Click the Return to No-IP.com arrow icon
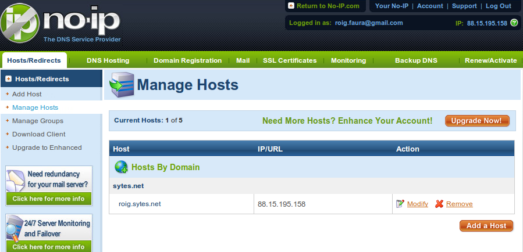Image resolution: width=523 pixels, height=252 pixels. coord(291,6)
